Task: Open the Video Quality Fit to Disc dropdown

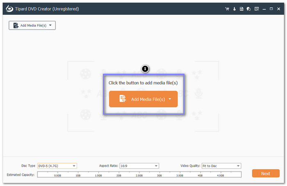Action: coord(221,166)
